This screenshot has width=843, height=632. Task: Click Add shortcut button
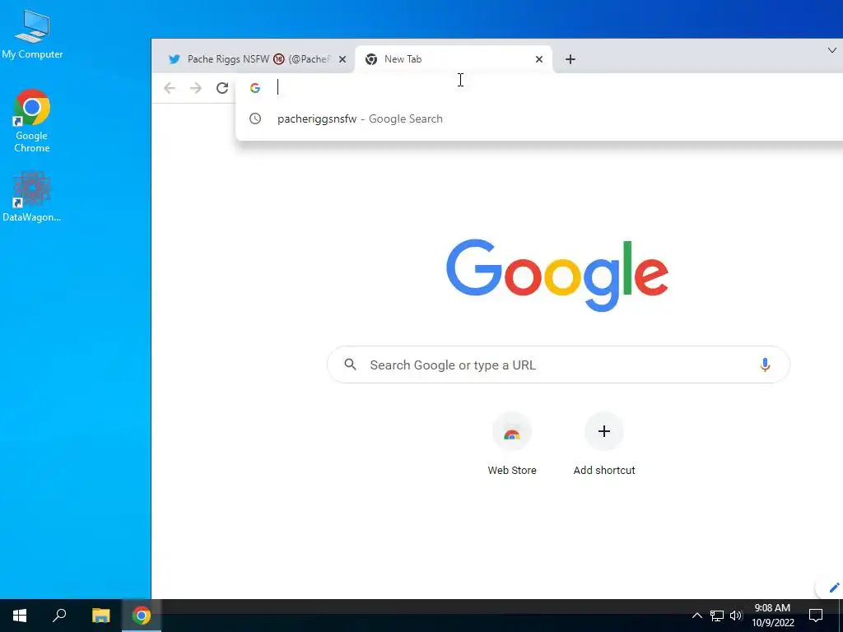tap(603, 444)
